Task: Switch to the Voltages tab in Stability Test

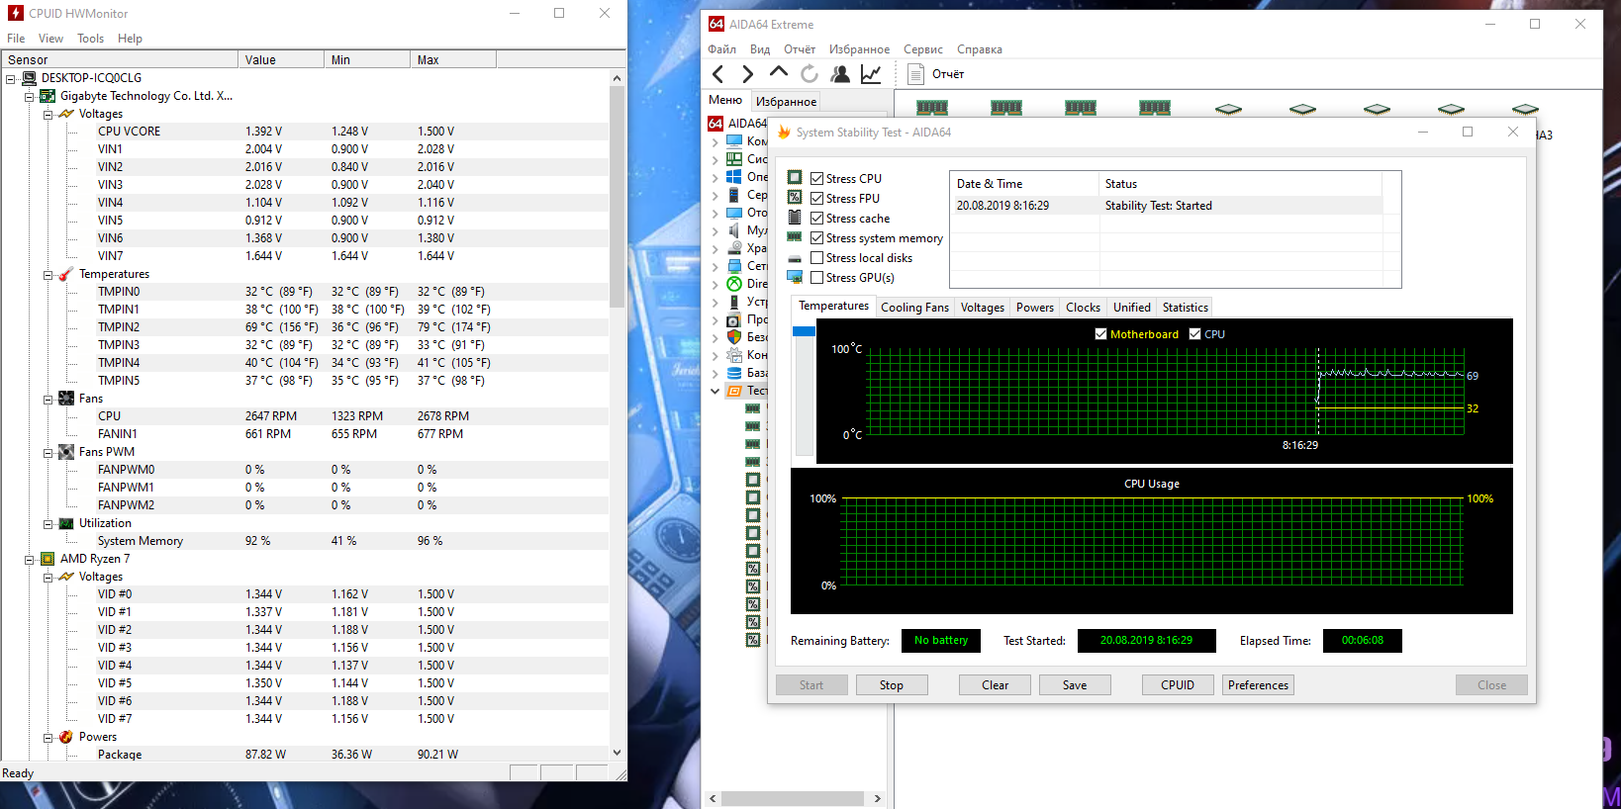Action: coord(983,308)
